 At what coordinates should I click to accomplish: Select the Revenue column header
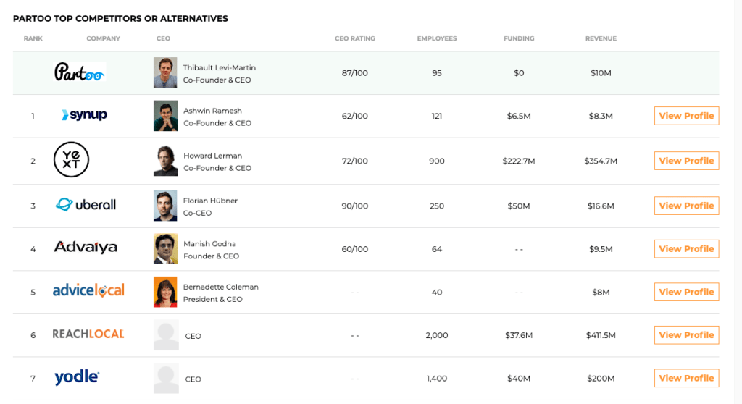601,38
